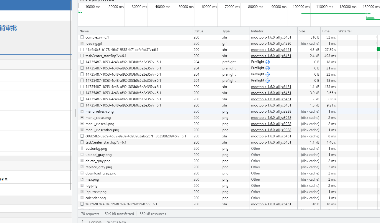Image resolution: width=380 pixels, height=223 pixels.
Task: Click the menu_close.png row icon
Action: pos(82,118)
